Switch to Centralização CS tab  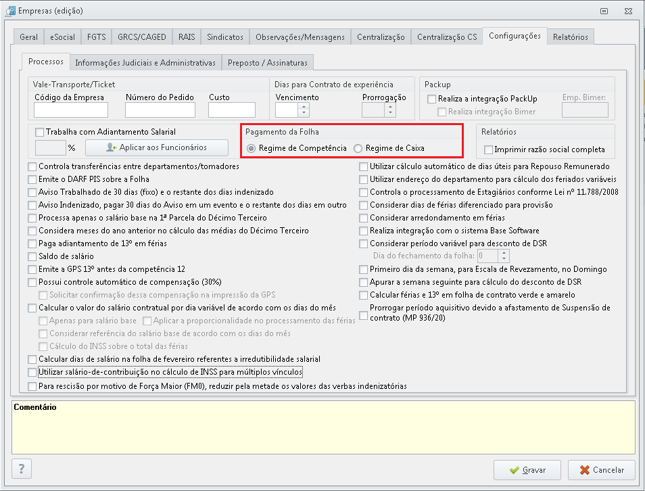pyautogui.click(x=447, y=37)
